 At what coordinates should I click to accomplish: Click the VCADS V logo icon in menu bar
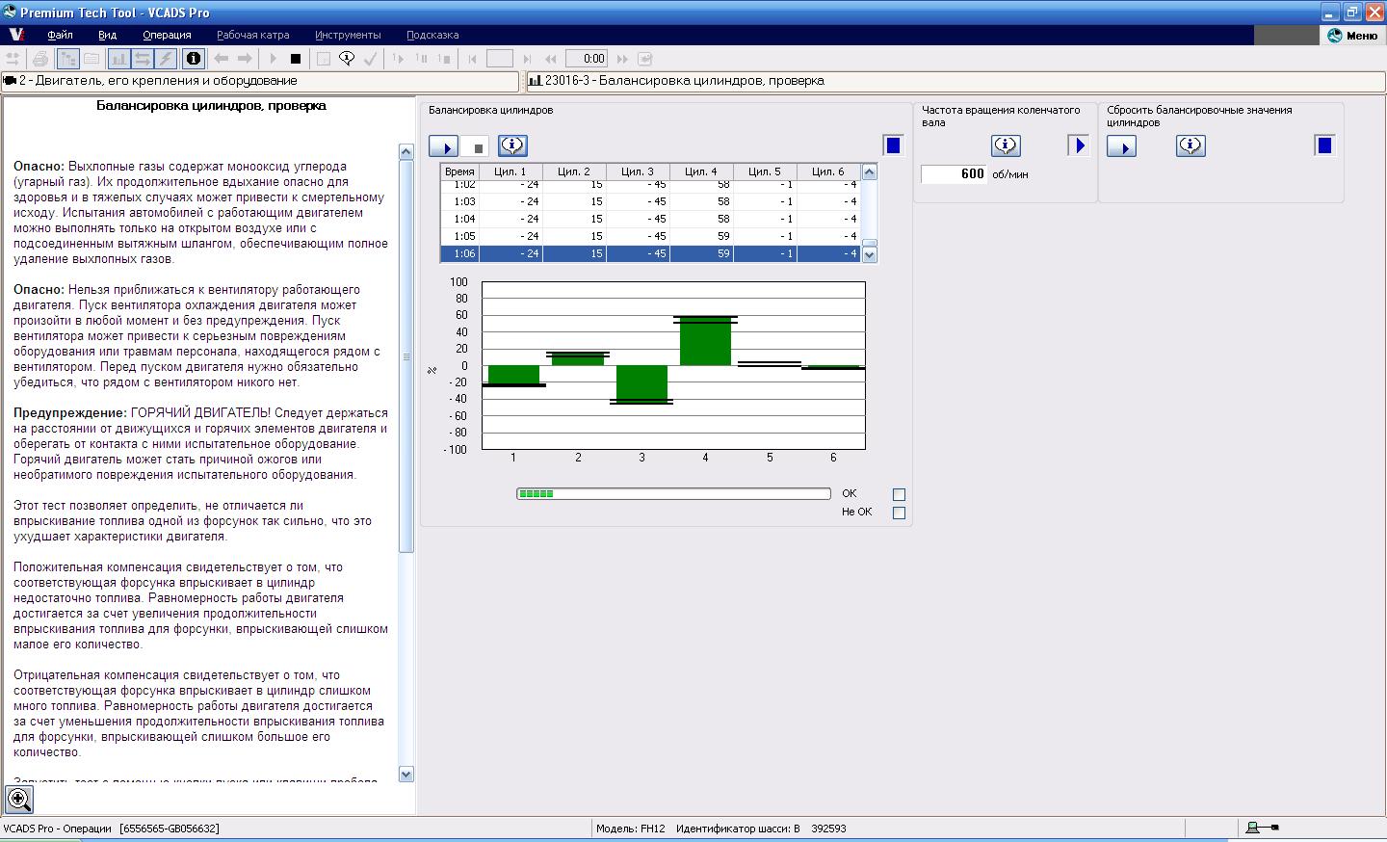tap(16, 35)
